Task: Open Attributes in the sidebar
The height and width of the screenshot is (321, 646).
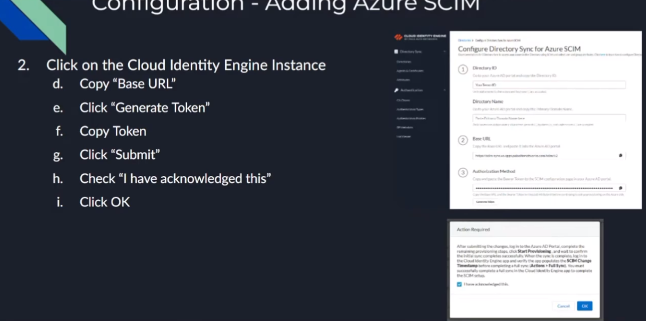Action: (x=403, y=80)
